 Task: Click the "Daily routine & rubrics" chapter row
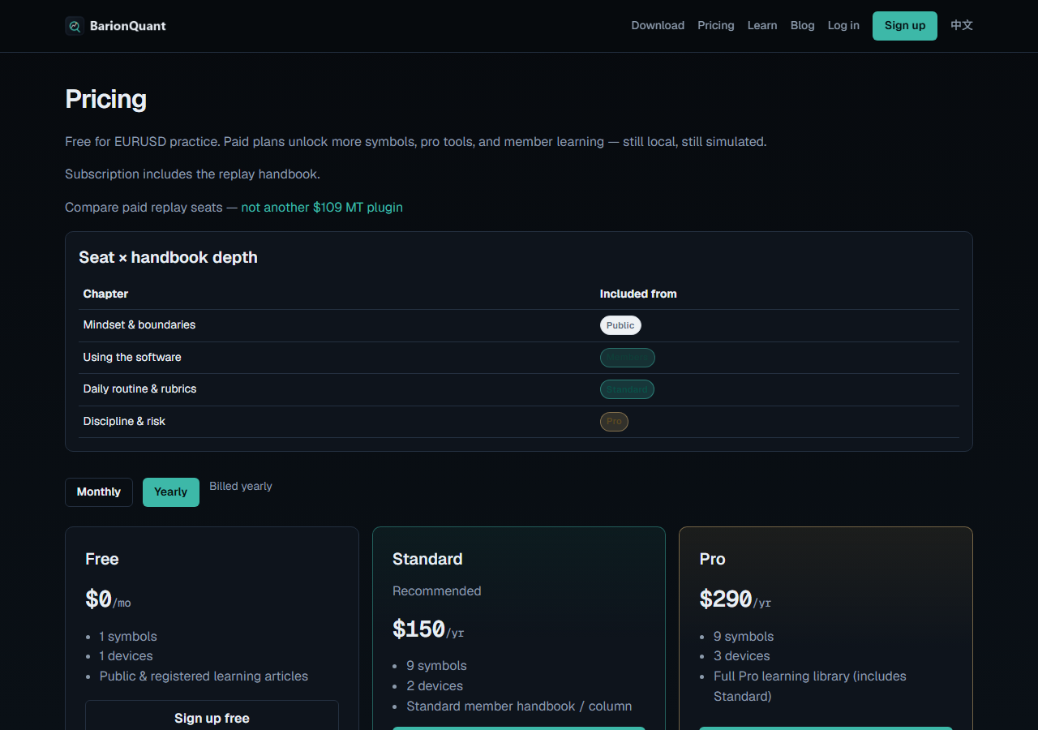[519, 389]
